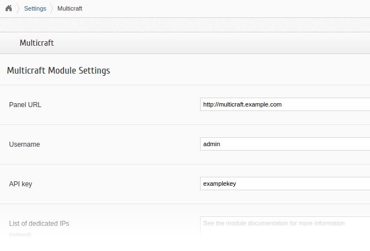The image size is (370, 251).
Task: Focus the Username input field
Action: 285,144
